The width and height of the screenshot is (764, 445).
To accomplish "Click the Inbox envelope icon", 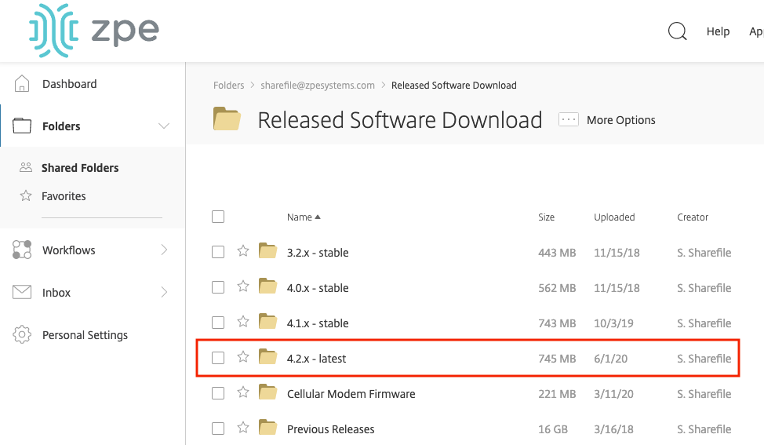I will (22, 292).
